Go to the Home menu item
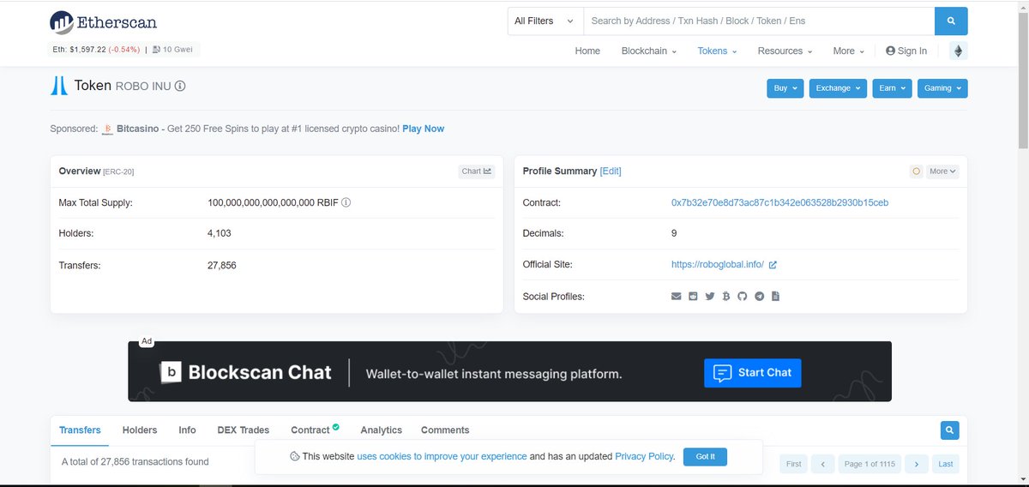This screenshot has height=487, width=1029. pos(587,51)
